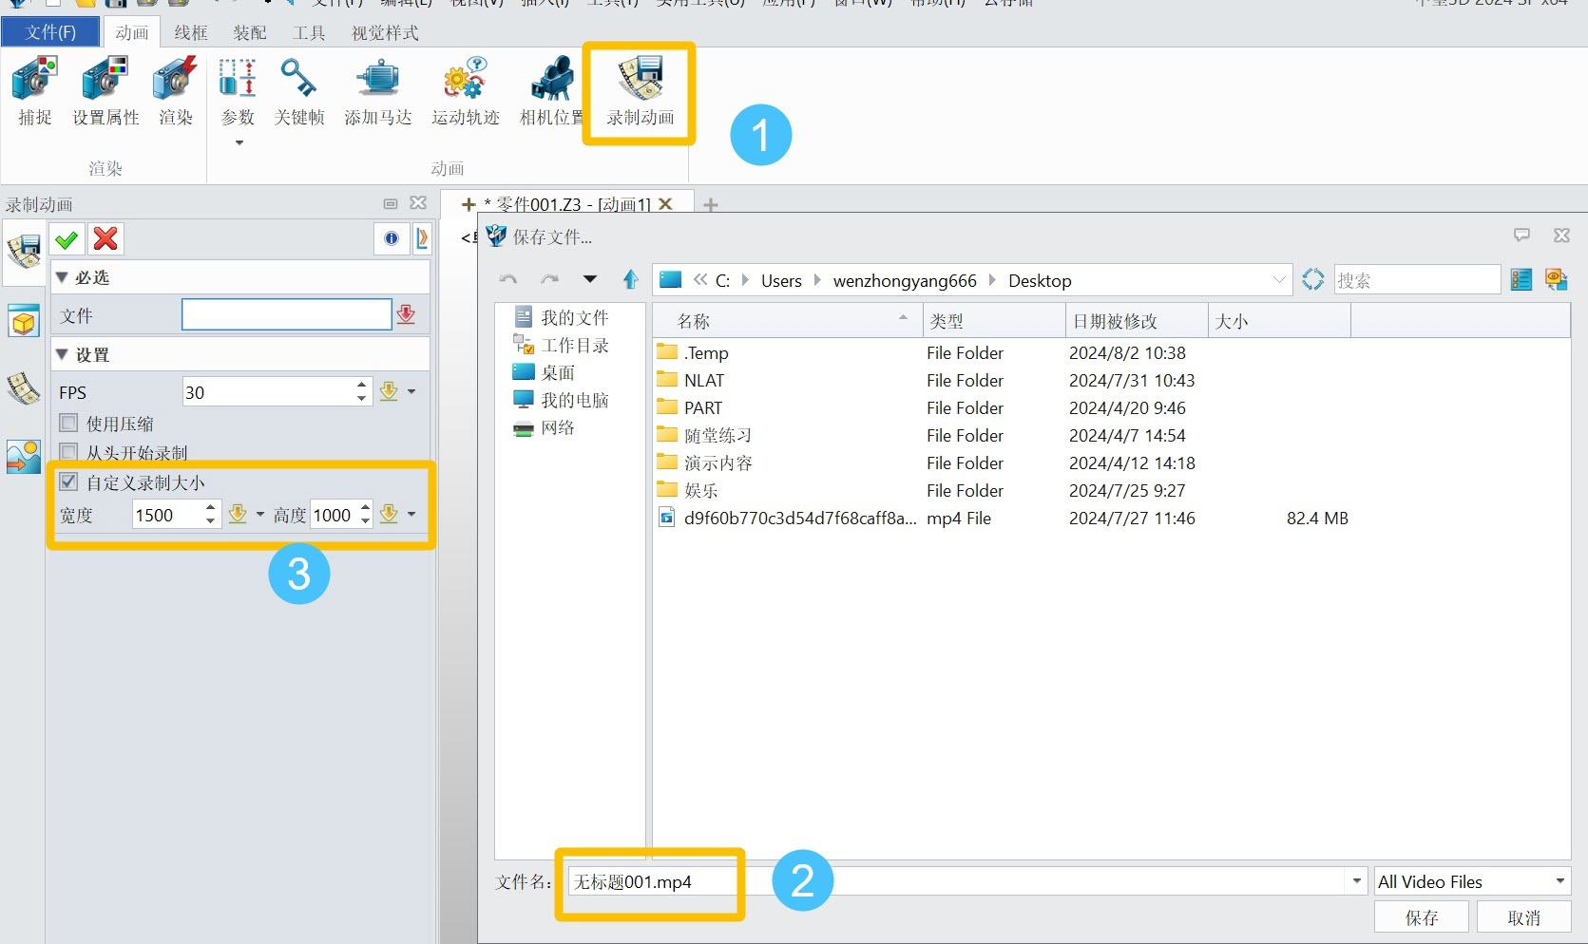Click the 保存 button
The image size is (1588, 944).
[1422, 917]
